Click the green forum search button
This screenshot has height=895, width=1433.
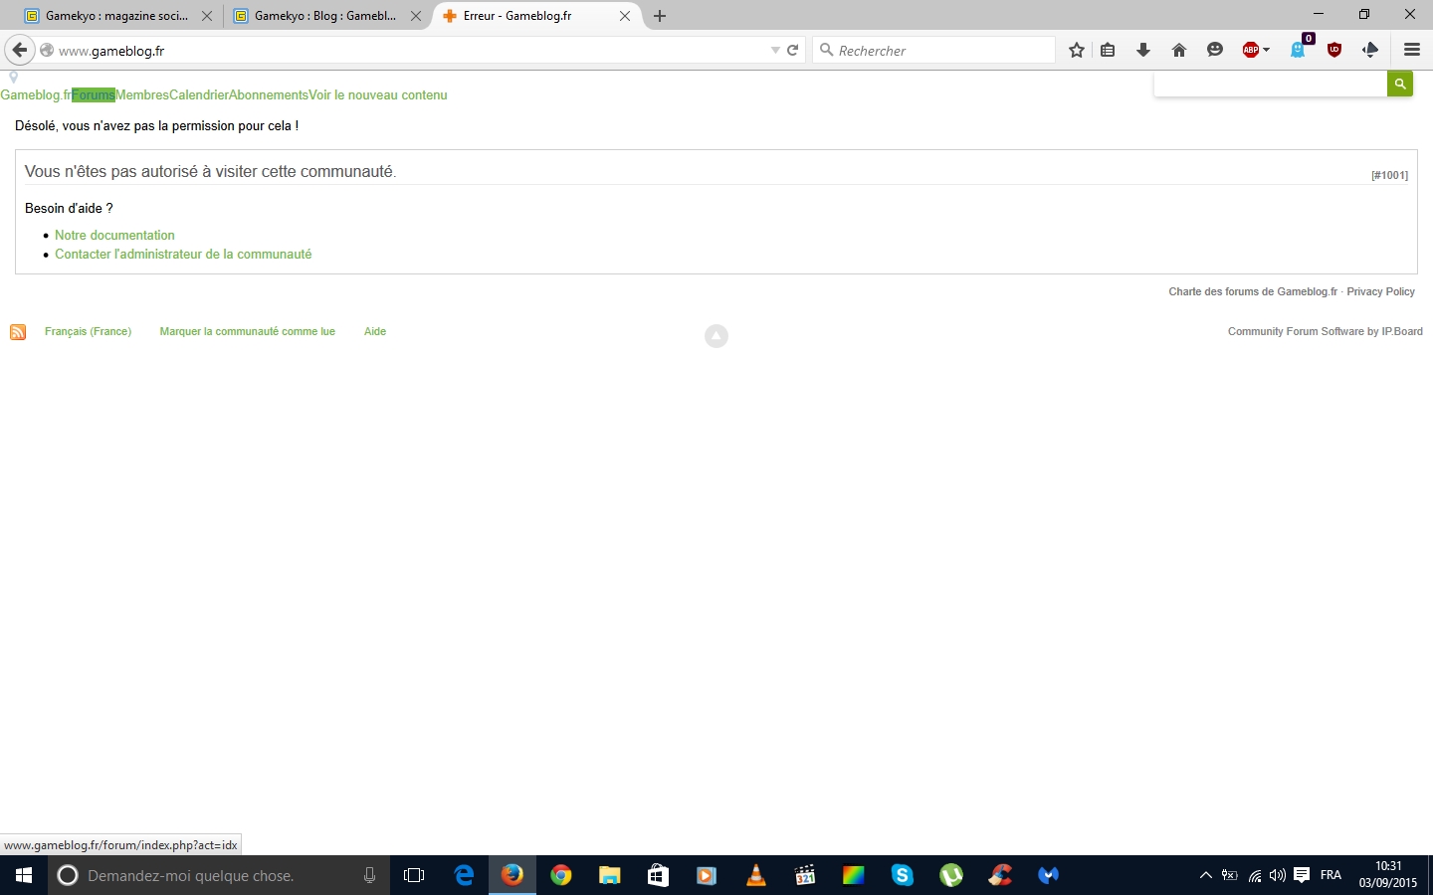pyautogui.click(x=1400, y=84)
